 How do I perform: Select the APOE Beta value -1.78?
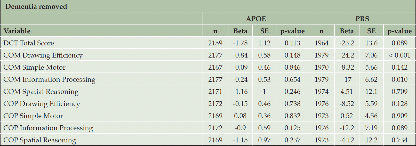pyautogui.click(x=240, y=43)
